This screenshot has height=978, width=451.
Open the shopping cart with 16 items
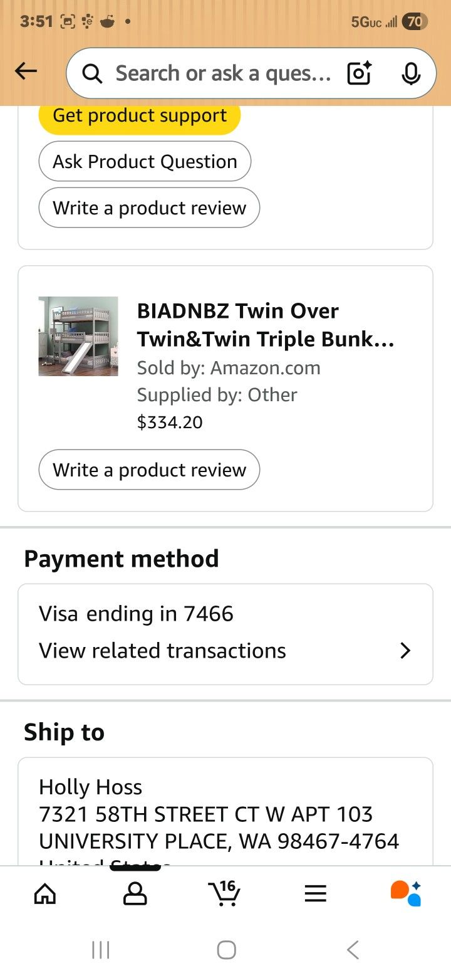tap(225, 893)
